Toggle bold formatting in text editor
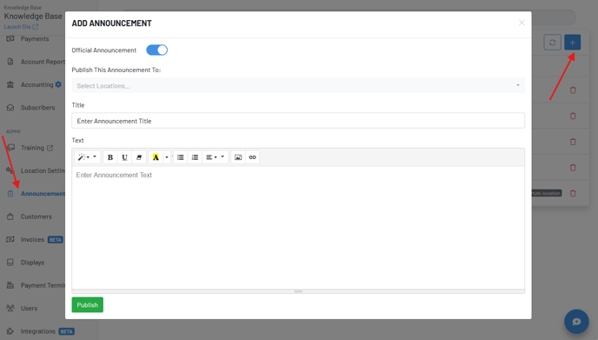Image resolution: width=598 pixels, height=340 pixels. (x=110, y=157)
